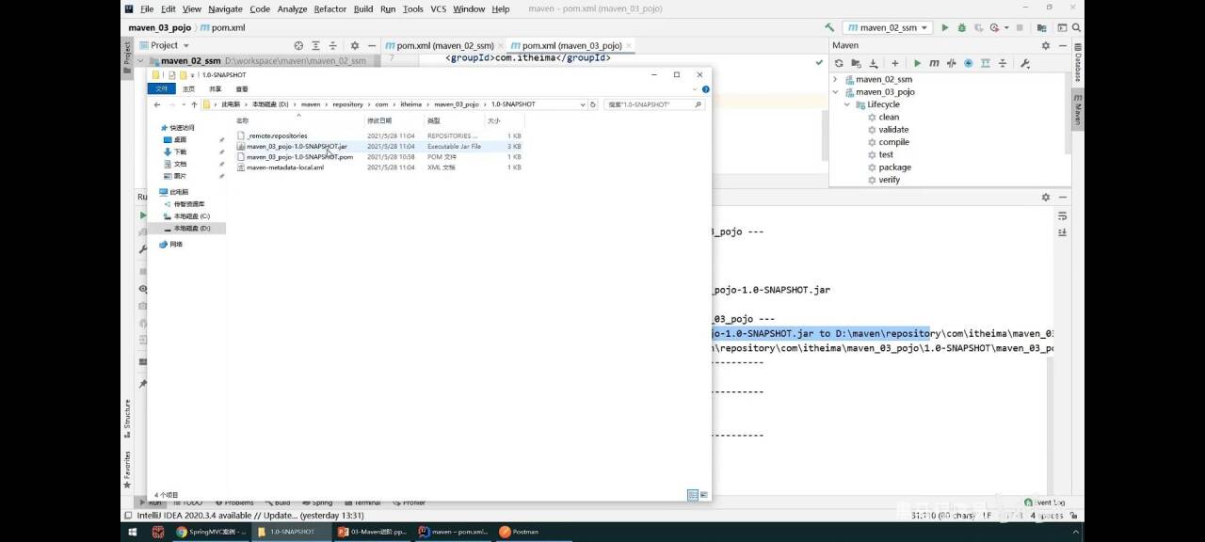Open Project panel gear settings
1205x542 pixels.
(x=355, y=45)
